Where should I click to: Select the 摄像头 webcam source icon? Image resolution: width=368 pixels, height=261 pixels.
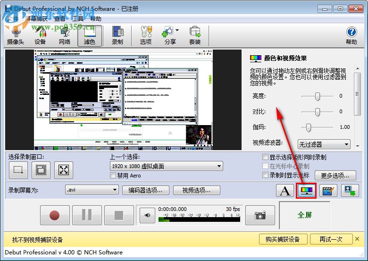click(x=16, y=36)
